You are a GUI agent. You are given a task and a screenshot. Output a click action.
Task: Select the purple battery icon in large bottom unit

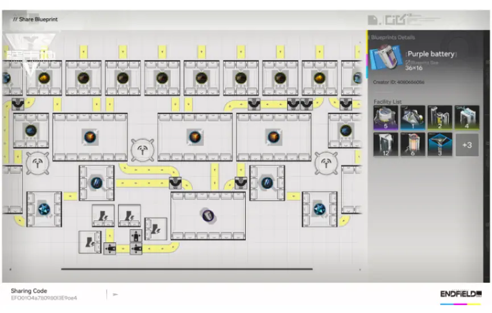(x=208, y=215)
